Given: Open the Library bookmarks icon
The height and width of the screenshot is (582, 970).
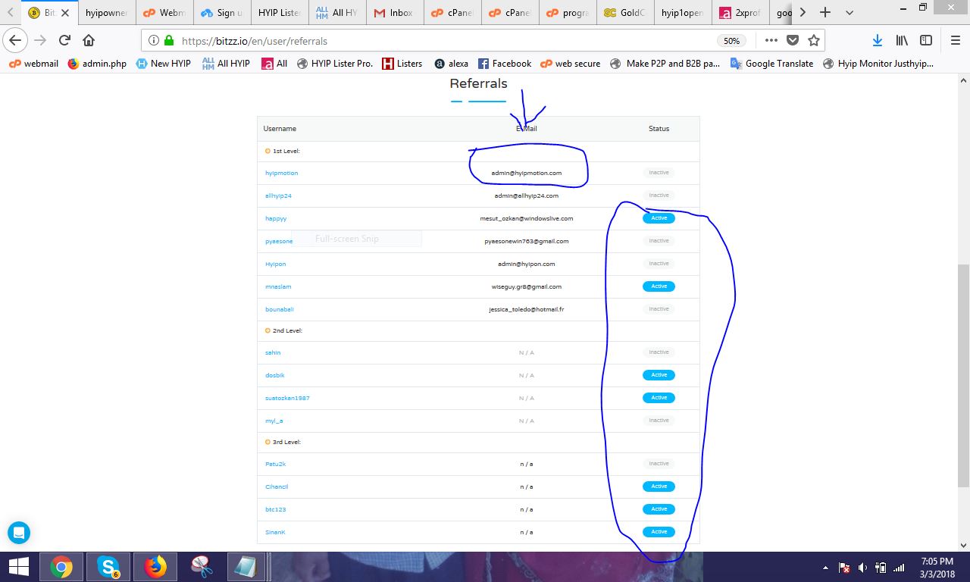Looking at the screenshot, I should 902,40.
